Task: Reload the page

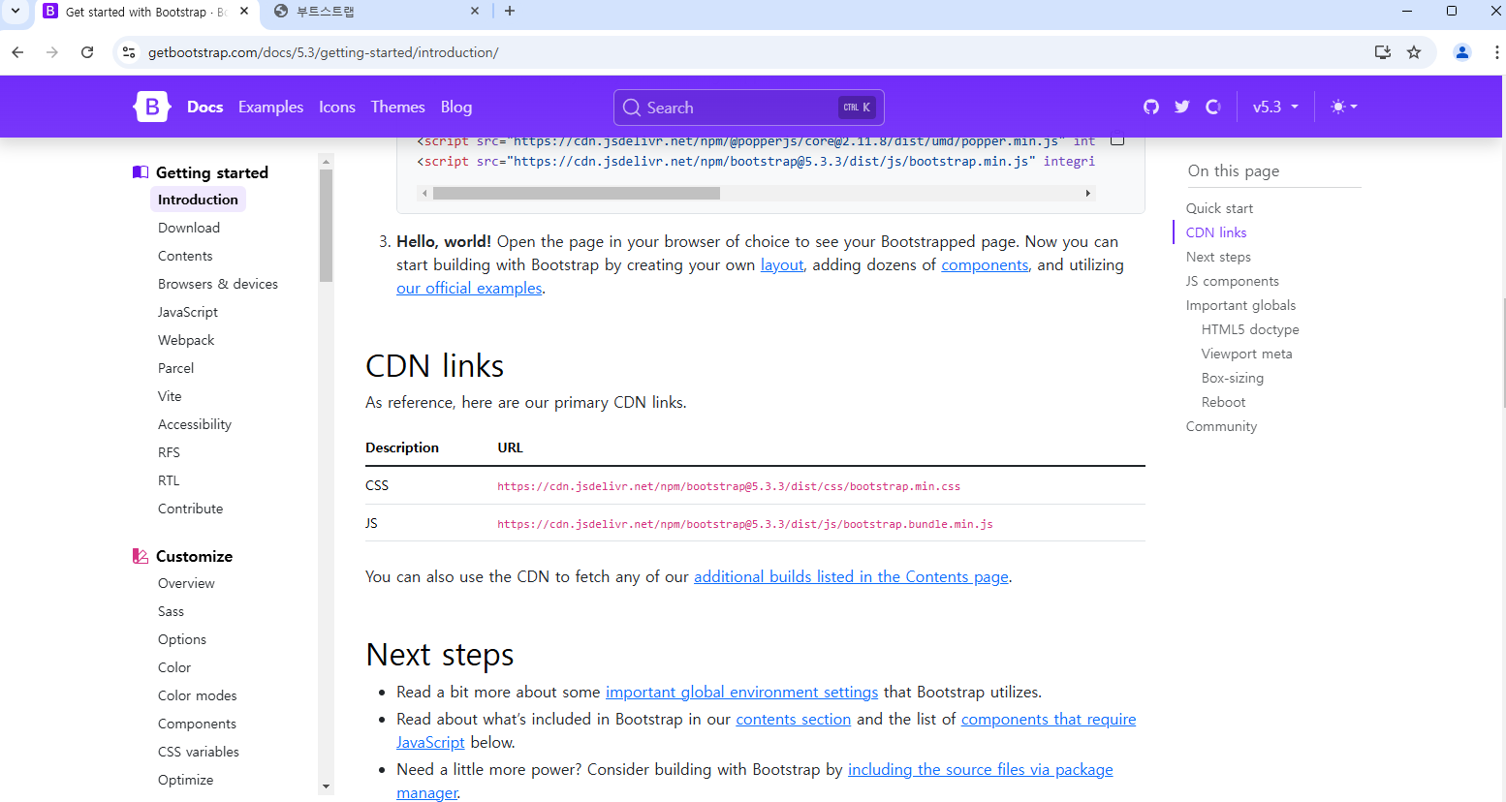Action: pos(87,52)
